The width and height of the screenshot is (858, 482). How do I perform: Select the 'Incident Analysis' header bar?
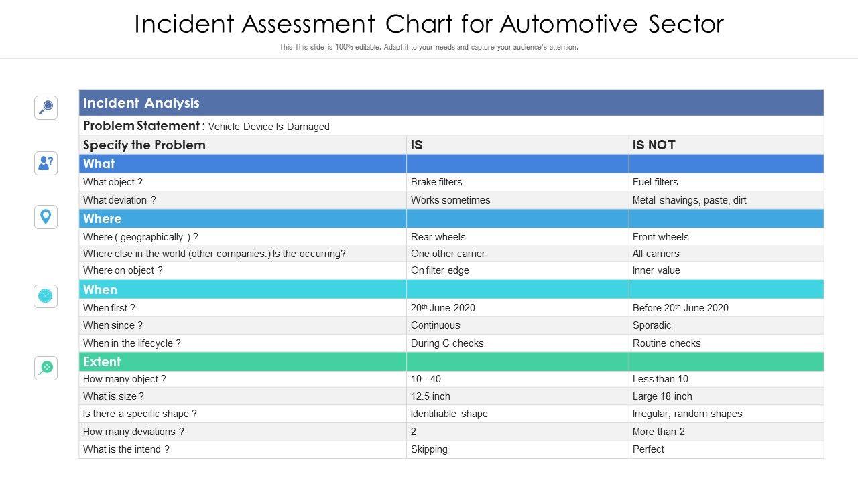(451, 103)
